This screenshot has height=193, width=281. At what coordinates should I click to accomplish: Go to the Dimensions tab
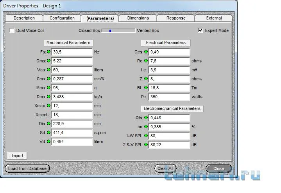(x=138, y=18)
